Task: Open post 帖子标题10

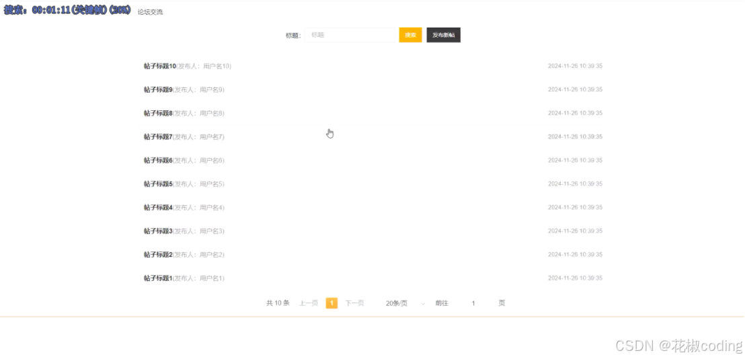Action: pyautogui.click(x=159, y=66)
